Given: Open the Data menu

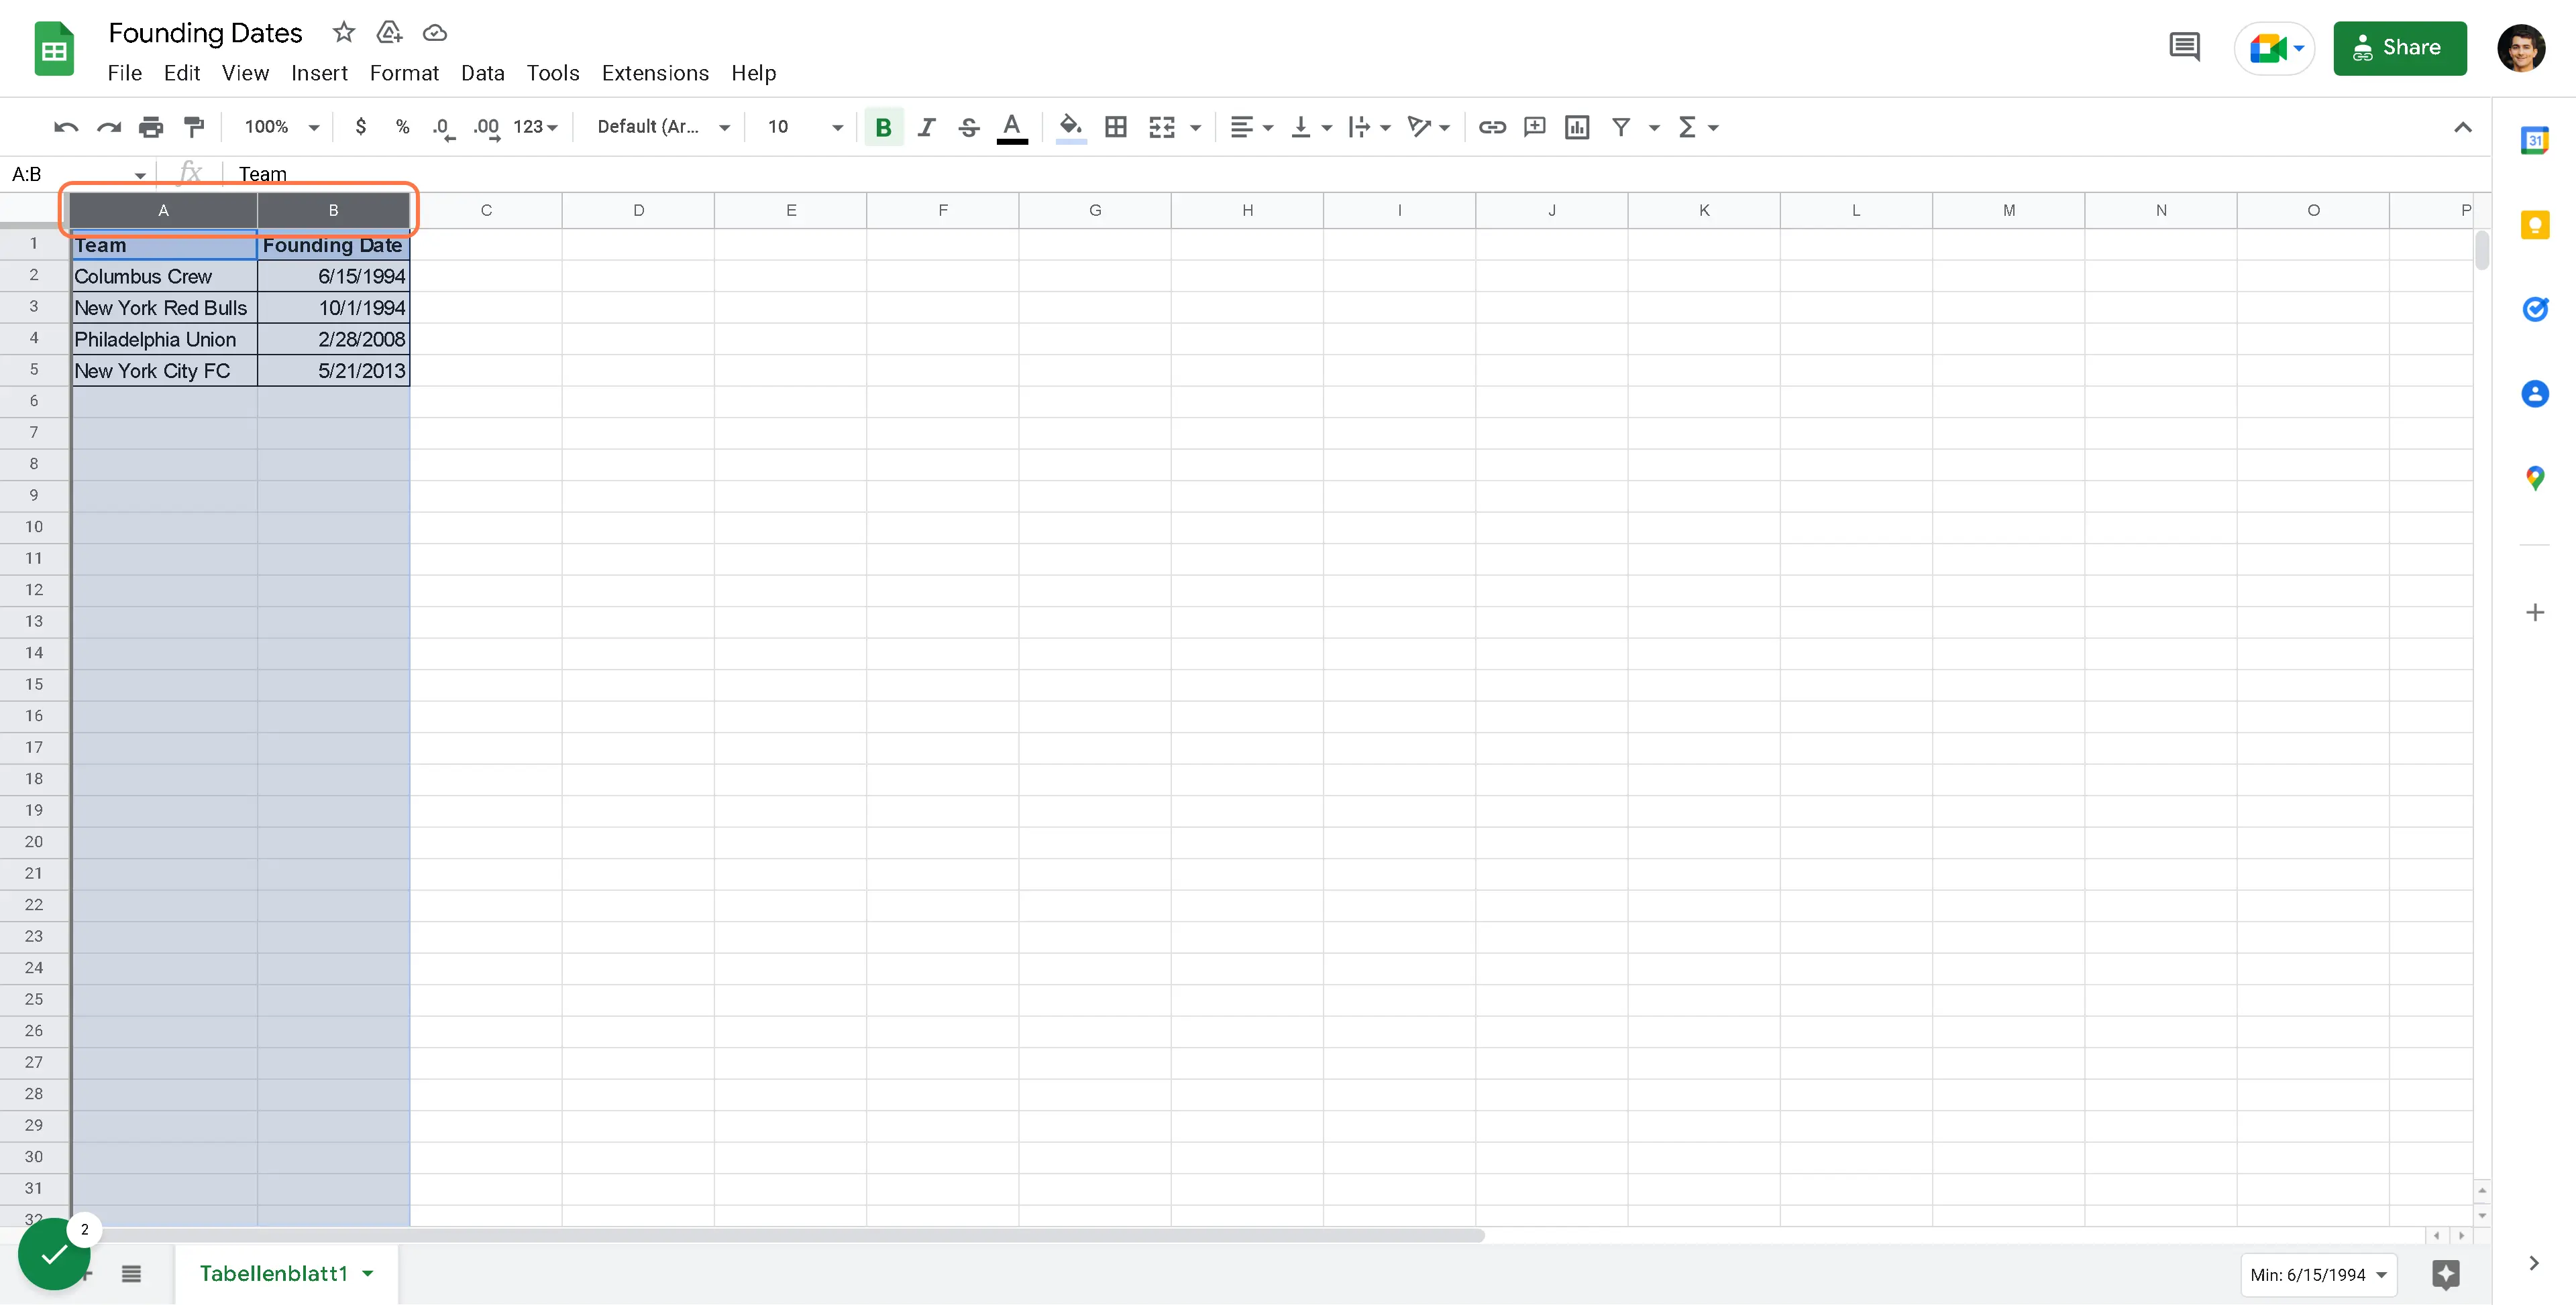Looking at the screenshot, I should click(482, 73).
